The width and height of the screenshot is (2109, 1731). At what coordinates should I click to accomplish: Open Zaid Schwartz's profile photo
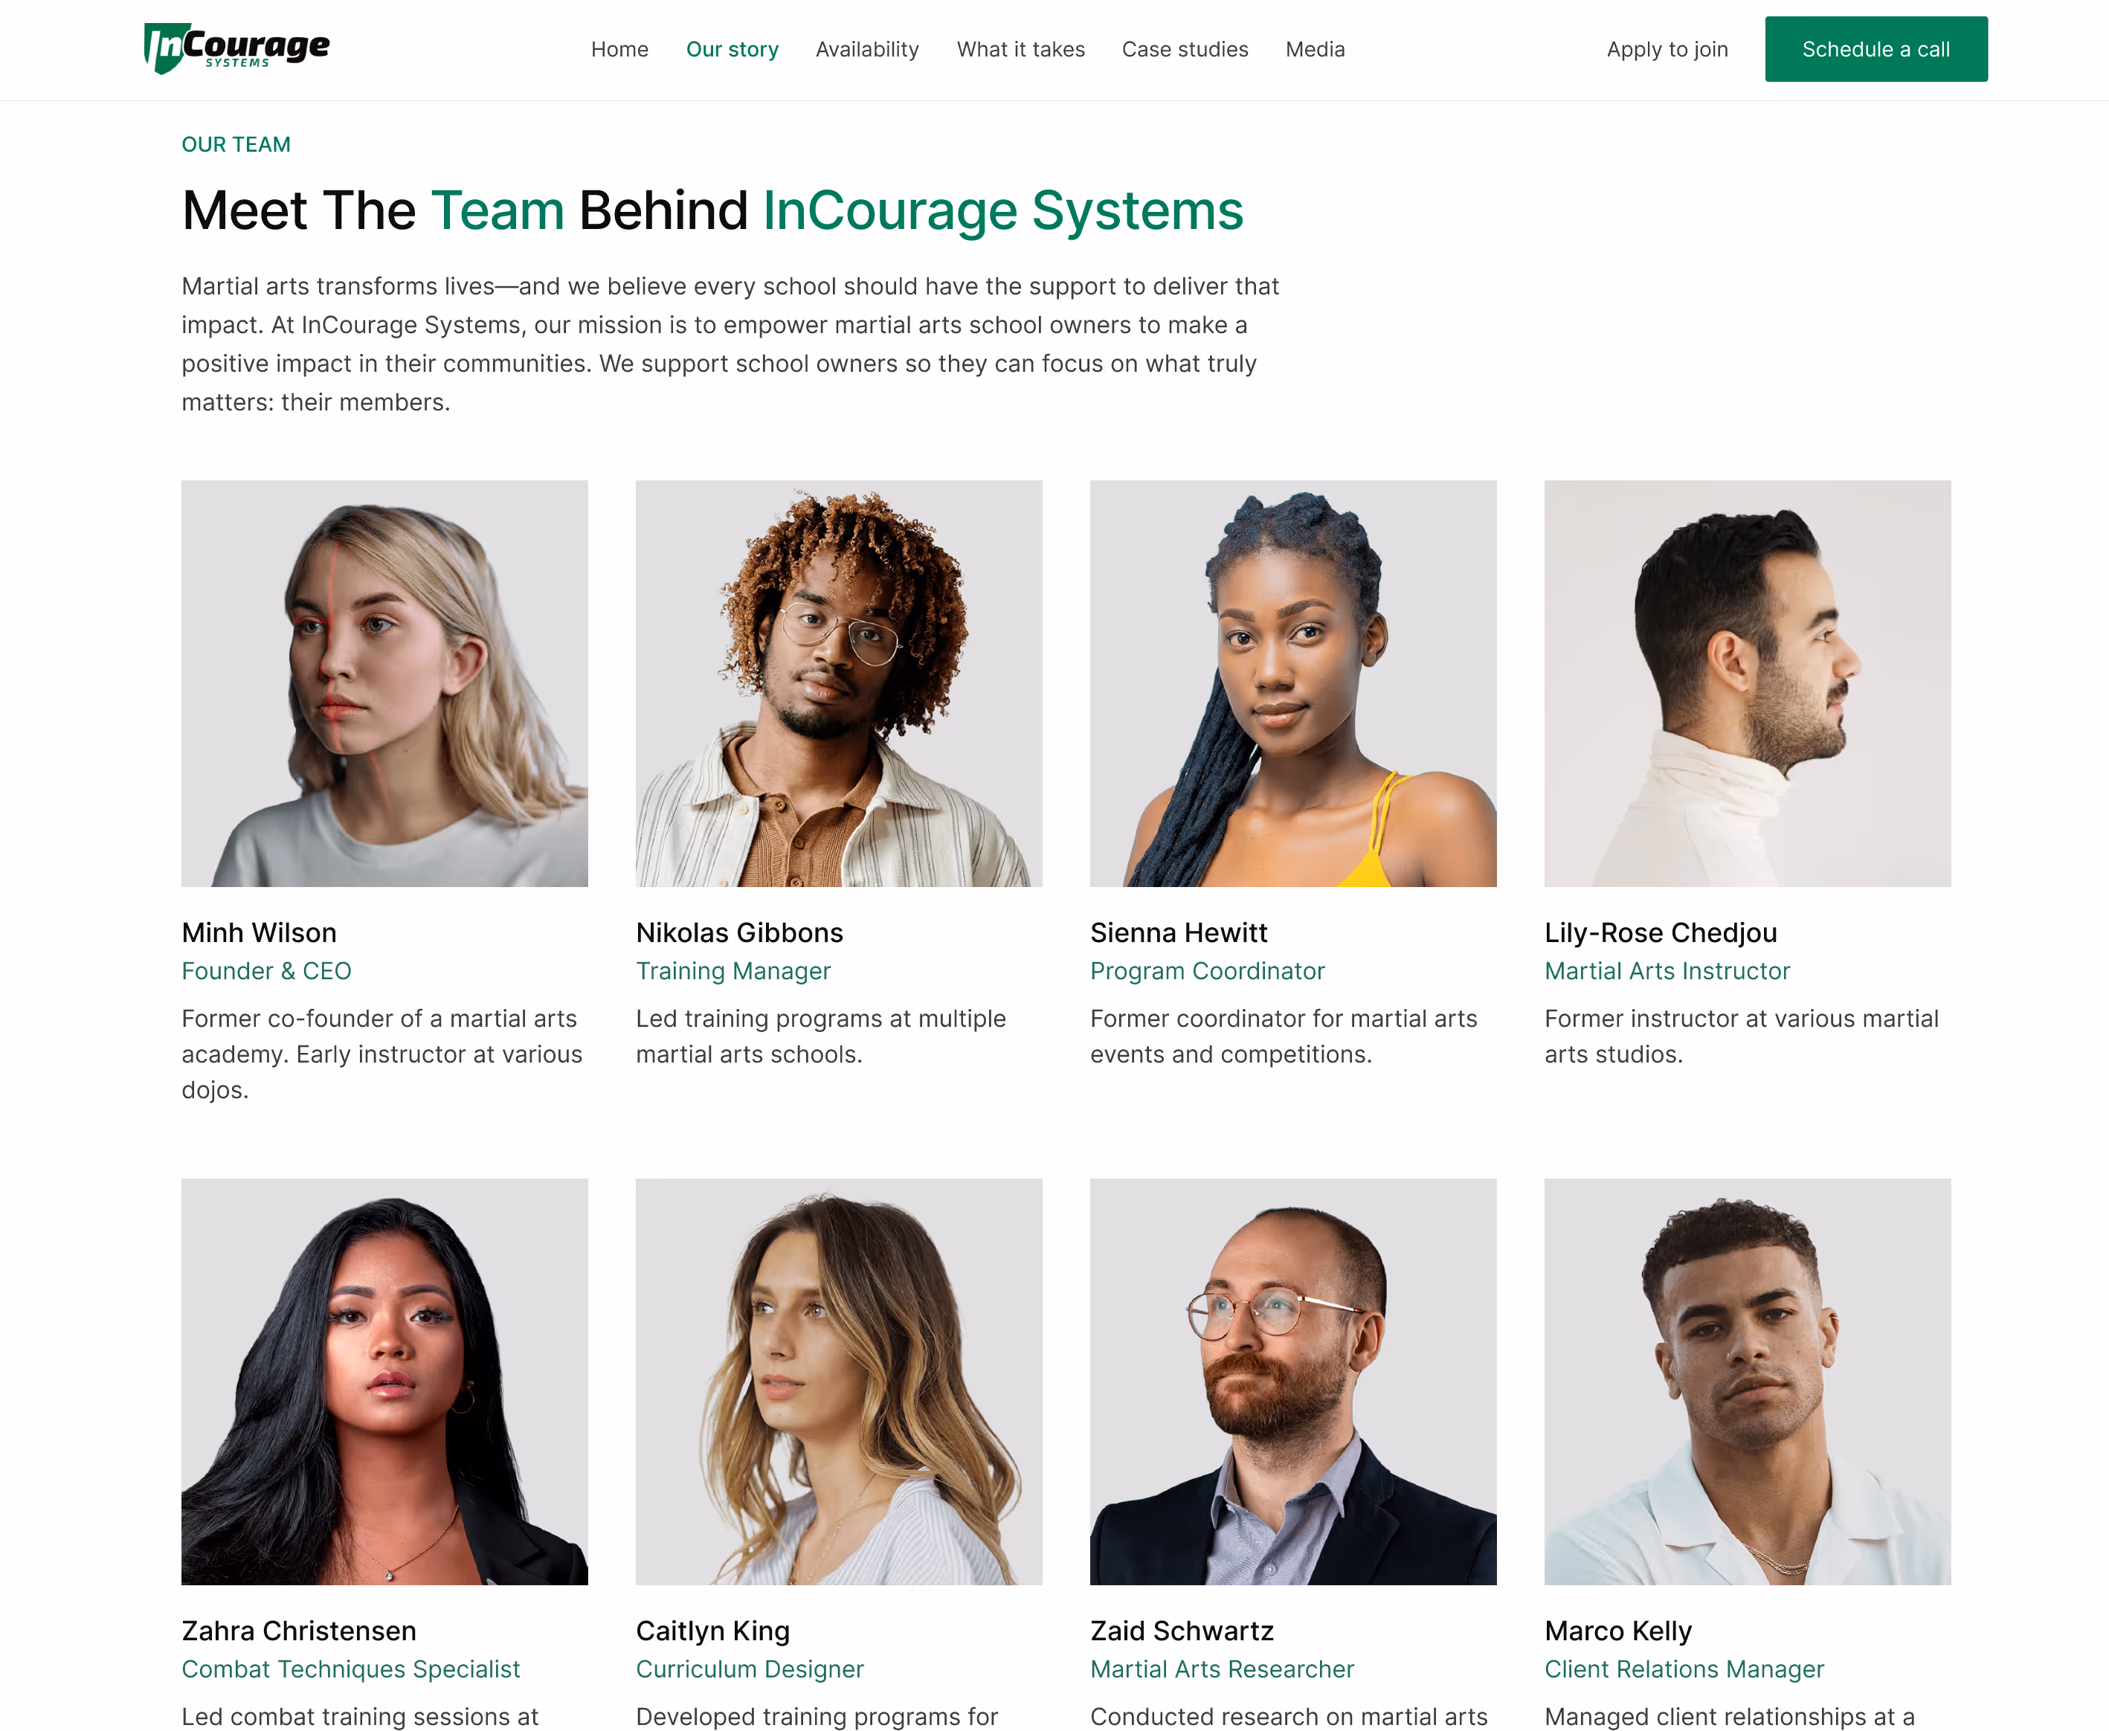point(1293,1381)
